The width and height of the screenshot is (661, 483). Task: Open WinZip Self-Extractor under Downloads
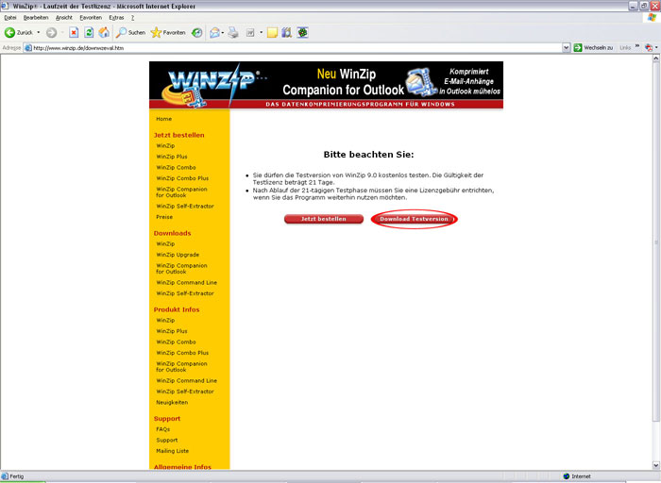(185, 293)
